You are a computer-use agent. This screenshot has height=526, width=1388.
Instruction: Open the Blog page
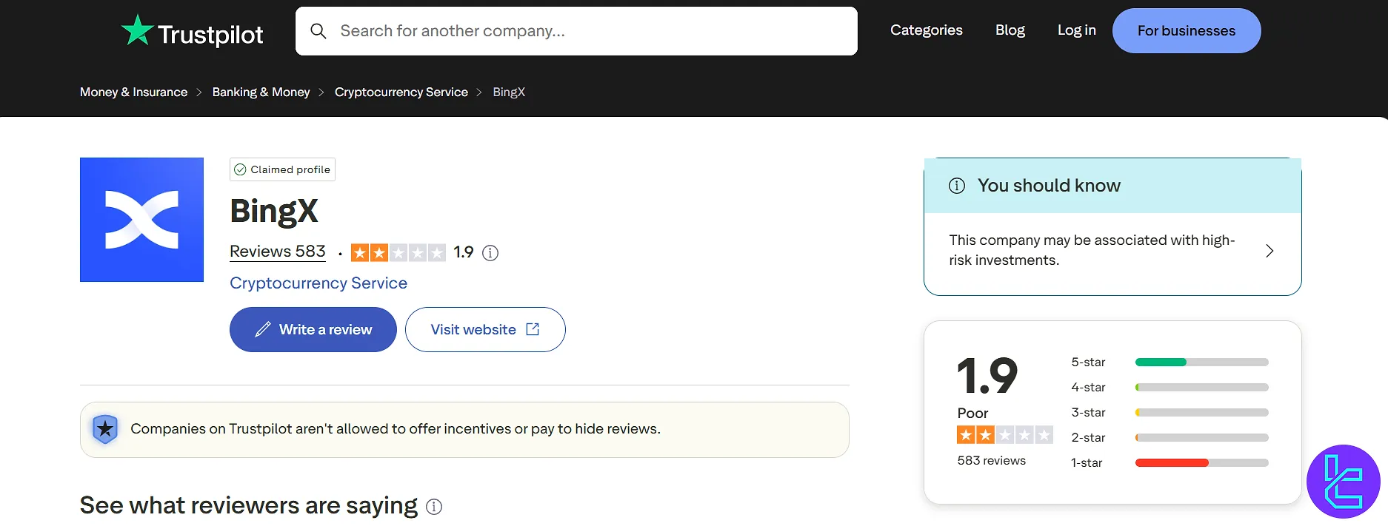coord(1010,30)
